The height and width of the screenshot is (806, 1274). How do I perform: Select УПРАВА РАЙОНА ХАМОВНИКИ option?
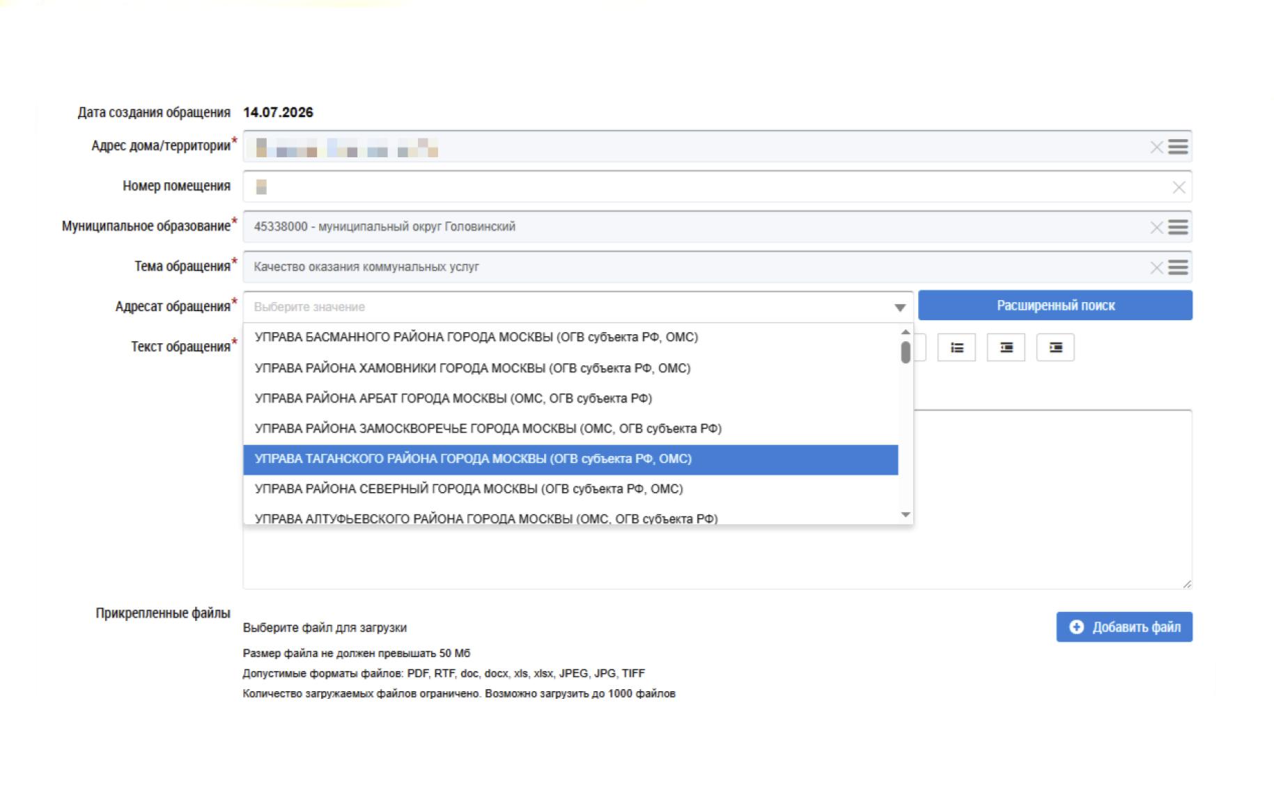[570, 368]
